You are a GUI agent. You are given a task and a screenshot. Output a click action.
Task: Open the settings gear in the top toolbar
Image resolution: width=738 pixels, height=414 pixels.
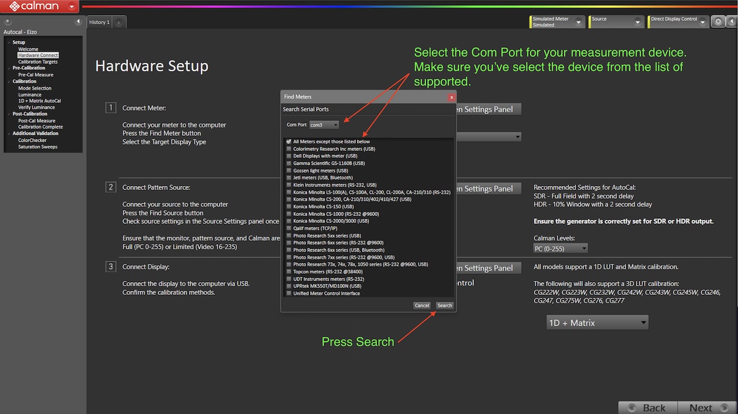click(718, 22)
